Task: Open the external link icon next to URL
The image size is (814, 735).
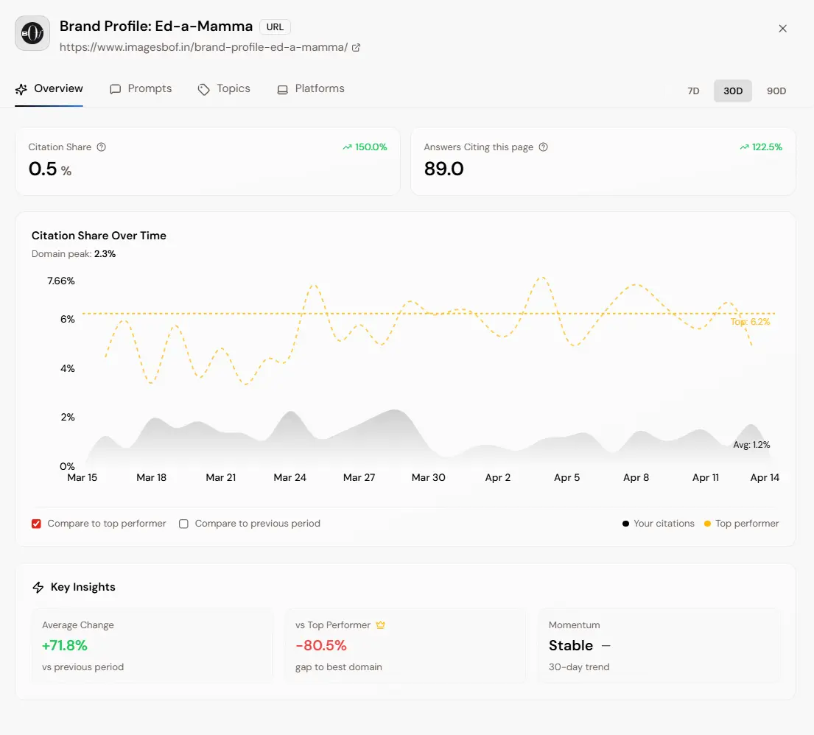Action: [x=356, y=48]
